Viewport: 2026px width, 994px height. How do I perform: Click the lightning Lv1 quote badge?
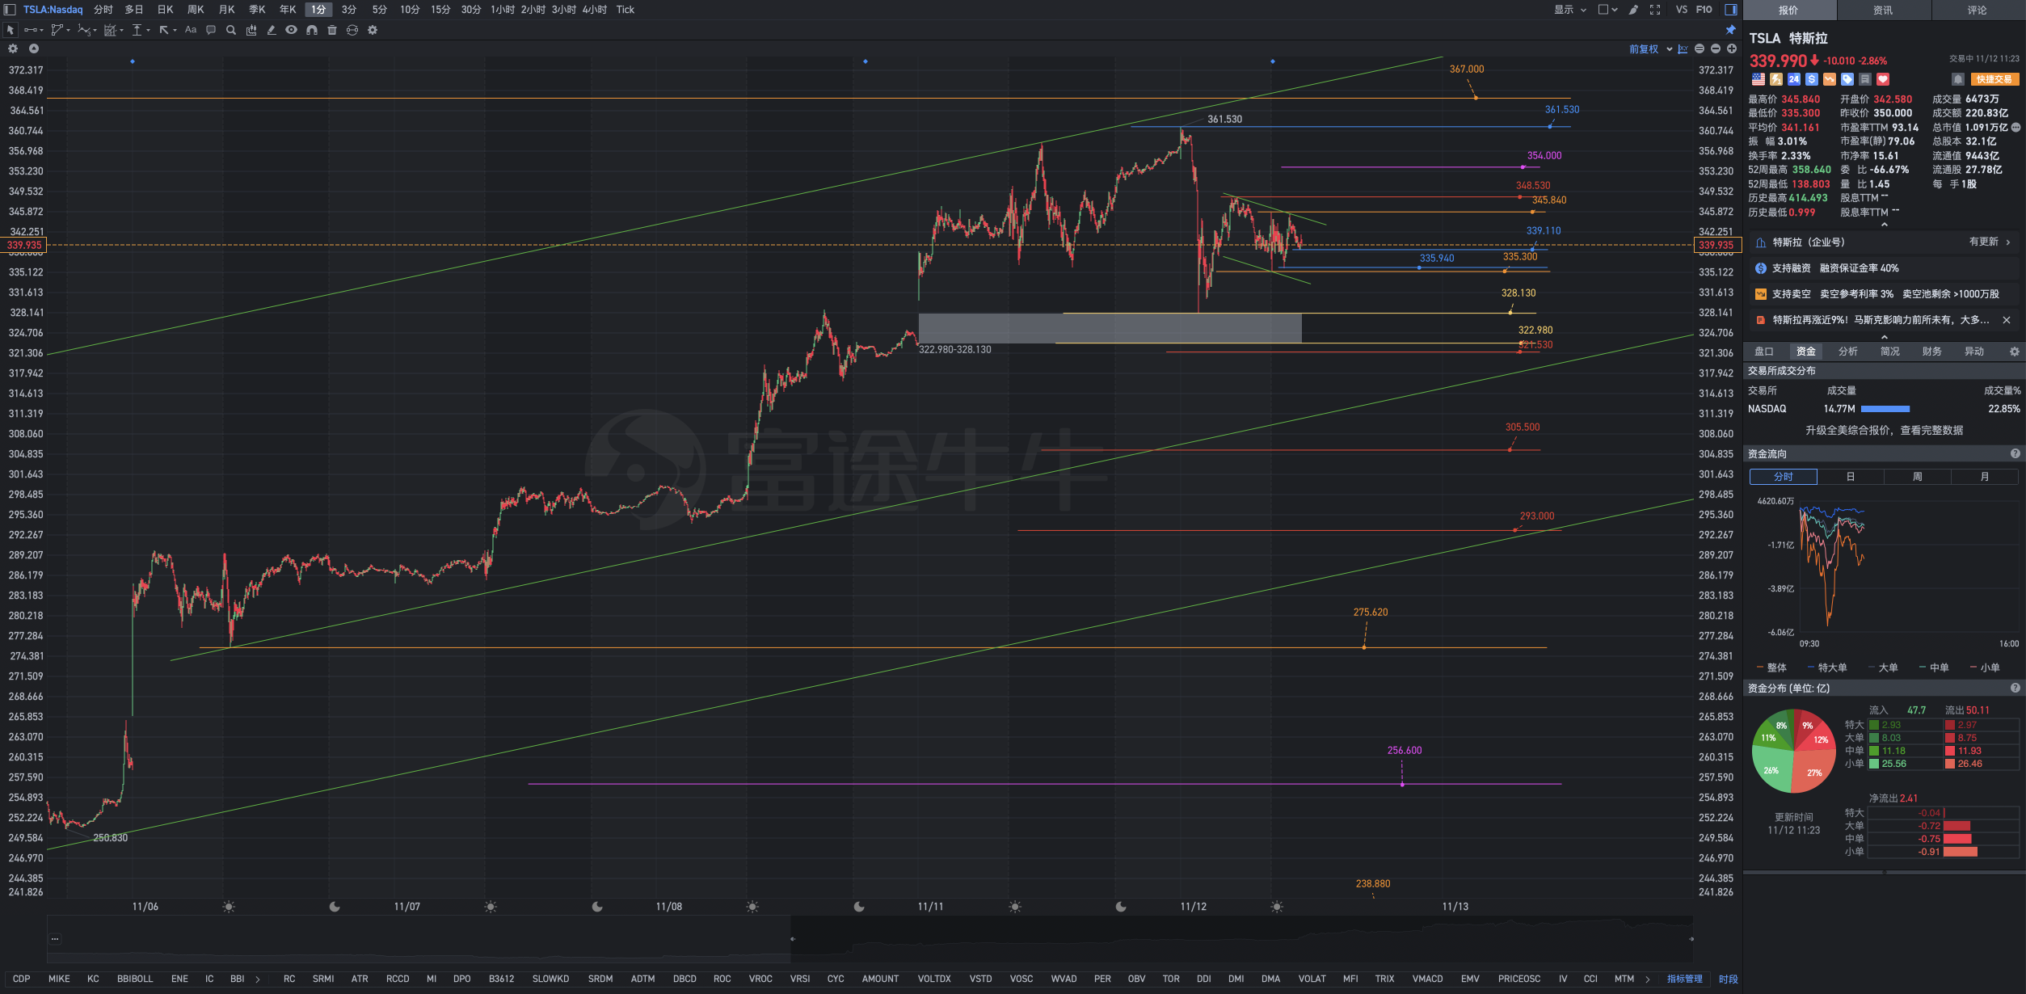1776,79
